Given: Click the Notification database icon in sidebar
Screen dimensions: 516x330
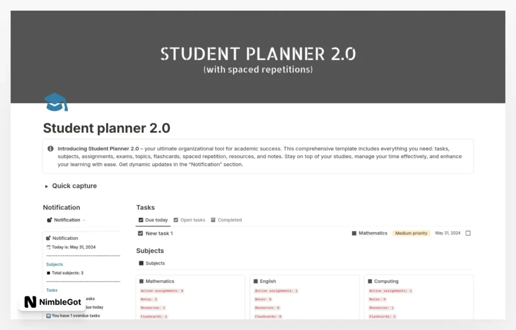Looking at the screenshot, I should [49, 220].
